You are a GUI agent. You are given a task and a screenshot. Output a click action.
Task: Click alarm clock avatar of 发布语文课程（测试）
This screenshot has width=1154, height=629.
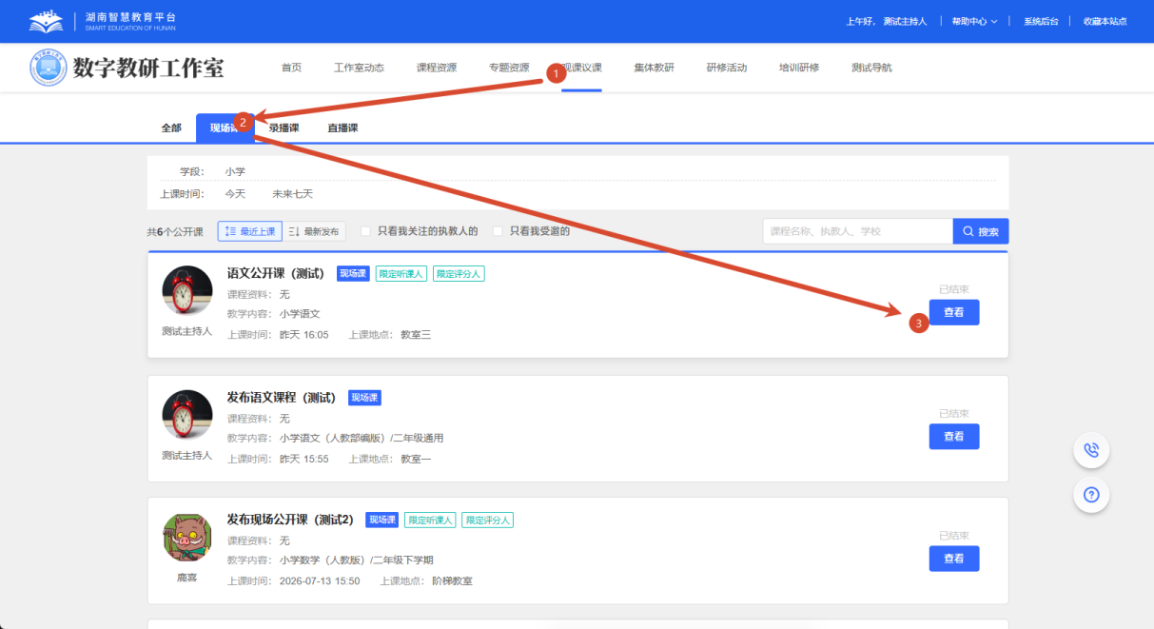[187, 414]
